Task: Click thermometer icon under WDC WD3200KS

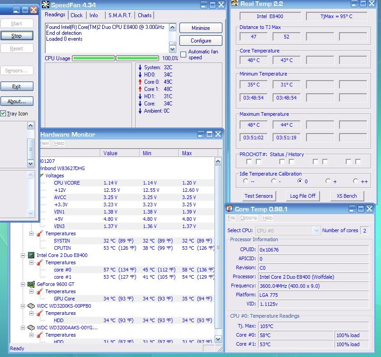Action: (x=40, y=313)
